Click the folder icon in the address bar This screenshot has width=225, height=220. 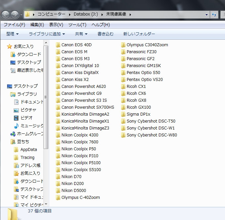click(27, 14)
